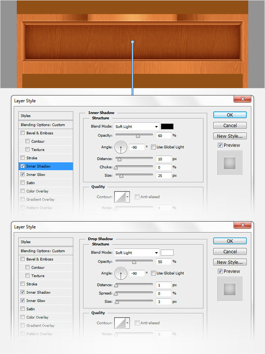This screenshot has width=265, height=354.
Task: Toggle Preview checkbox in Inner Shadow dialog
Action: tap(220, 145)
